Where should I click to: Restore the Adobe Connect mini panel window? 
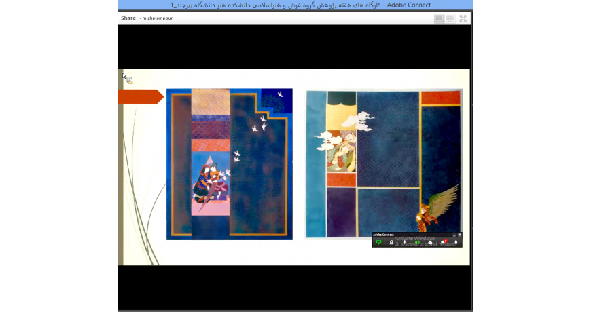pos(459,235)
